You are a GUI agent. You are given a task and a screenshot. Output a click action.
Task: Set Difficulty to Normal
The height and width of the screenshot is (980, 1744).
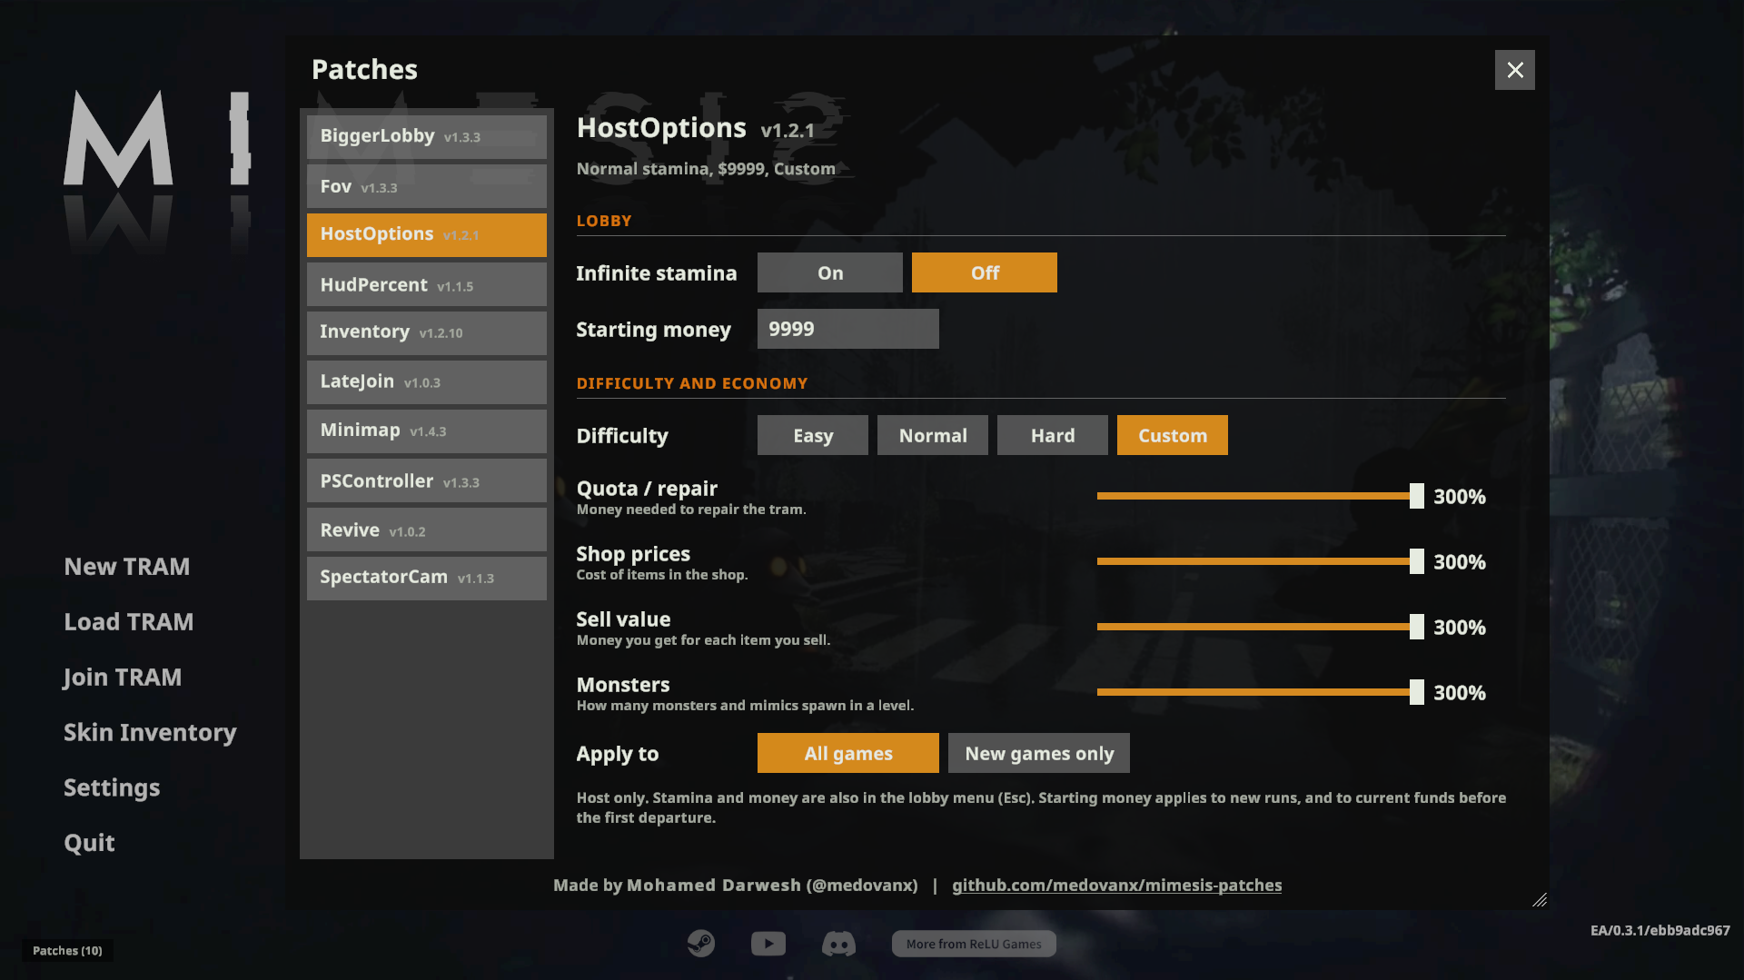[932, 435]
